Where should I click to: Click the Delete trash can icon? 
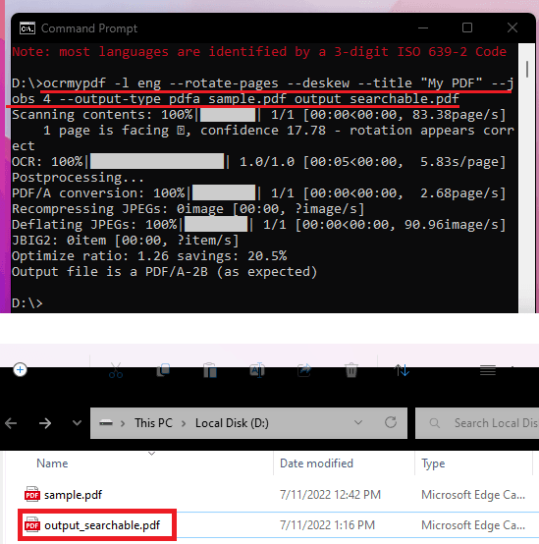pos(351,370)
